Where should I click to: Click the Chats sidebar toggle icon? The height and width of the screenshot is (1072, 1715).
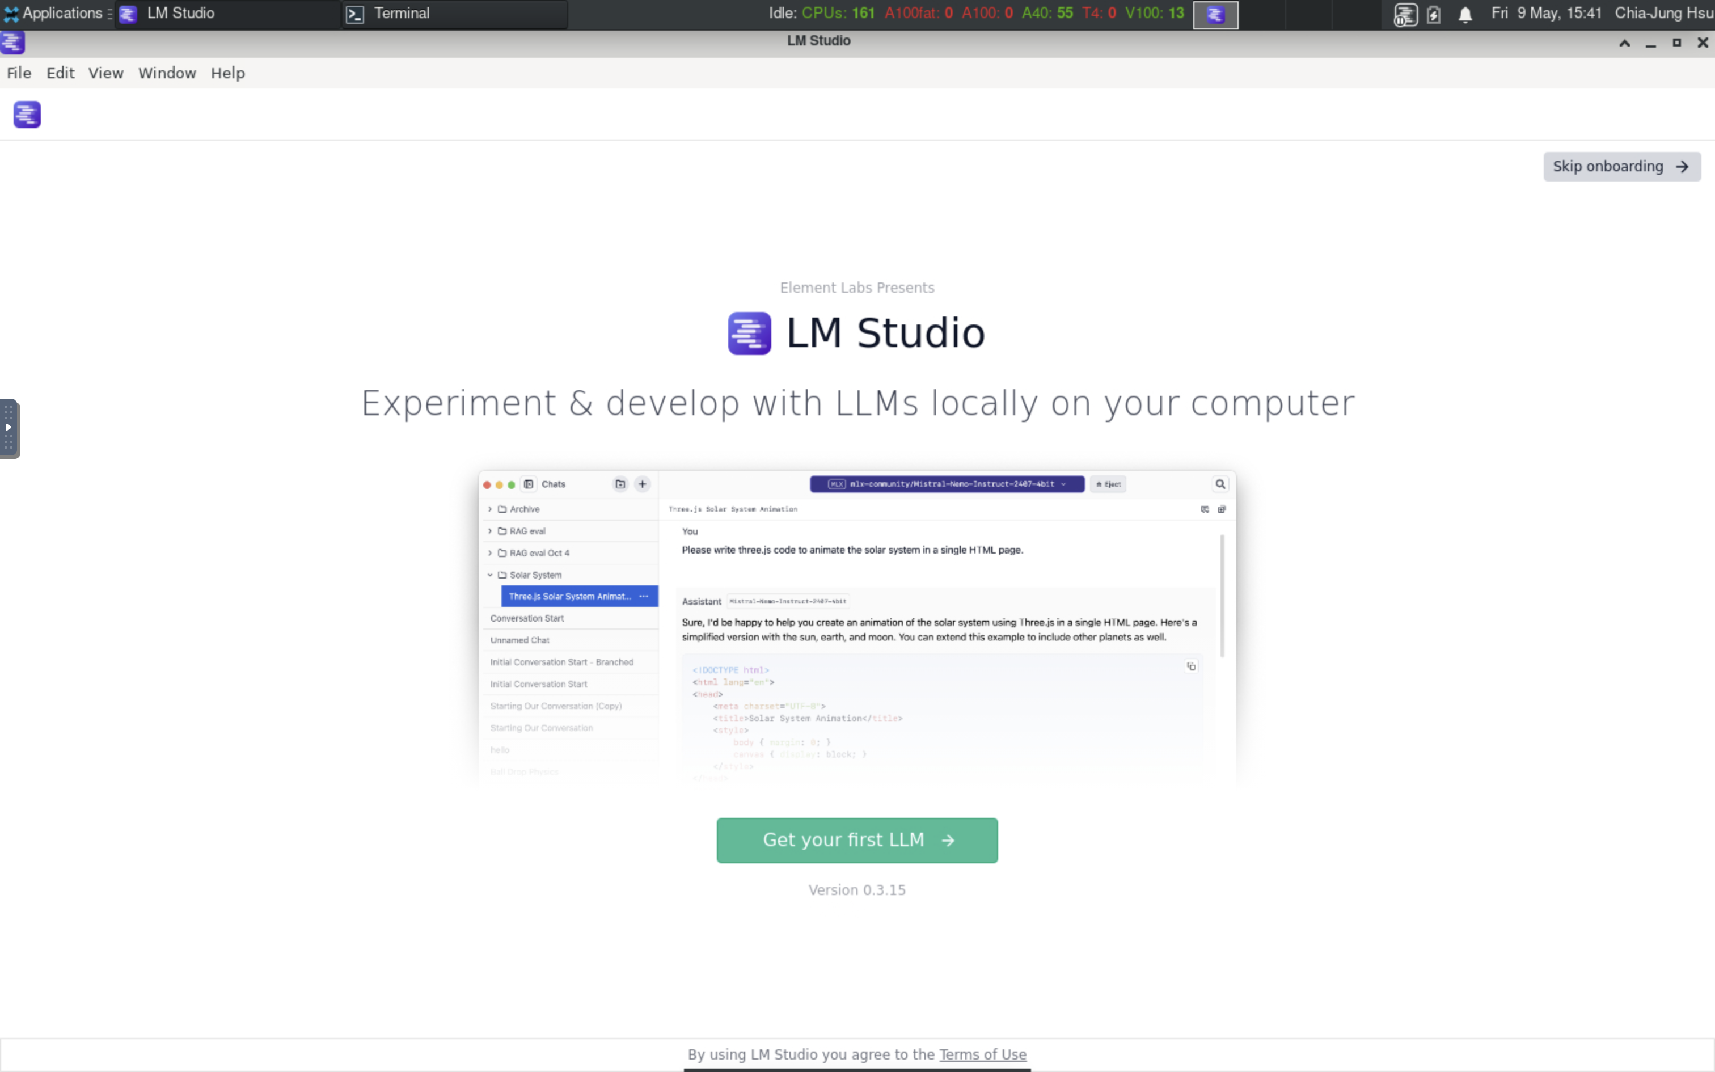(529, 484)
